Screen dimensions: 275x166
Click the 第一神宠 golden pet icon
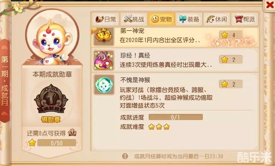[104, 36]
